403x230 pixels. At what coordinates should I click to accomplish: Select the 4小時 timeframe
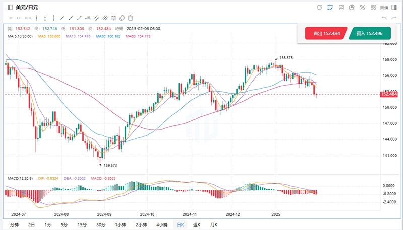pyautogui.click(x=162, y=224)
